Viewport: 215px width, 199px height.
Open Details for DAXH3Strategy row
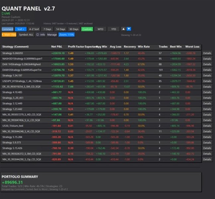207,70
